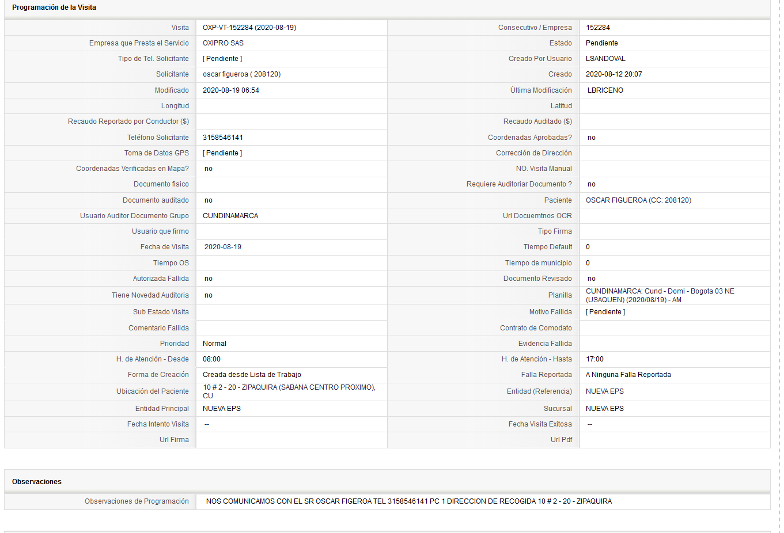784x533 pixels.
Task: Click the 'H. de Atención - Desde' time 08:00
Action: tap(211, 359)
